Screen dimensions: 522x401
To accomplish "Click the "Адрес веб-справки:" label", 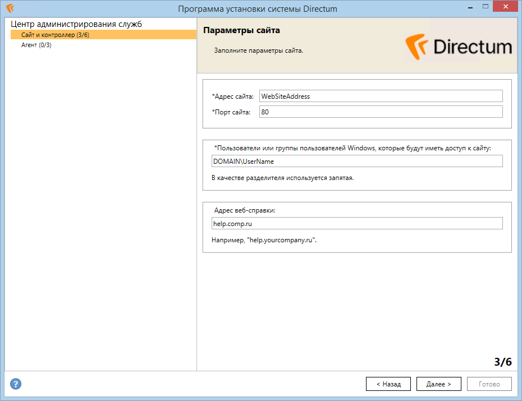I will 245,210.
